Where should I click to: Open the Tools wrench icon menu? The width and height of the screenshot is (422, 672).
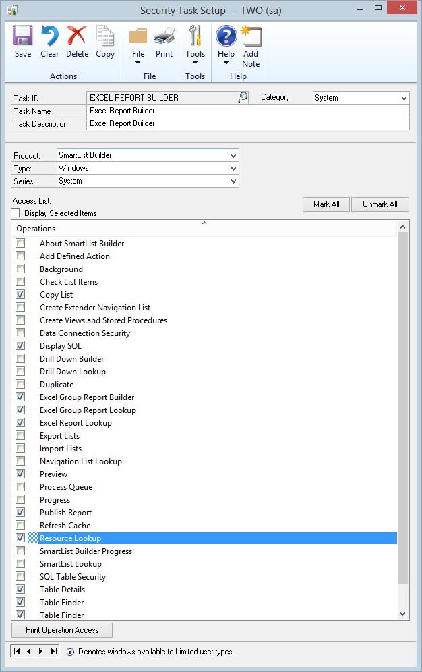[195, 35]
